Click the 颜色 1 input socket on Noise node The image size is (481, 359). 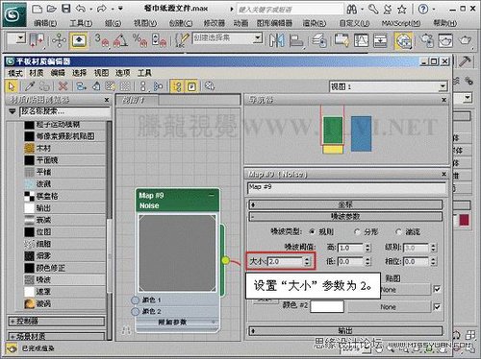click(x=136, y=300)
